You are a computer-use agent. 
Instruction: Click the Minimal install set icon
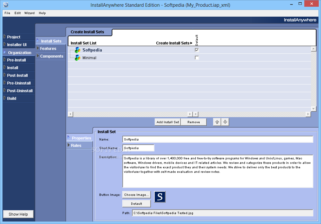click(77, 58)
